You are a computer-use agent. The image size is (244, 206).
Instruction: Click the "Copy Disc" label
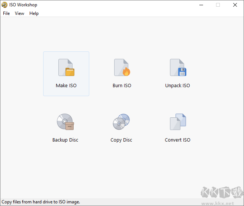121,140
